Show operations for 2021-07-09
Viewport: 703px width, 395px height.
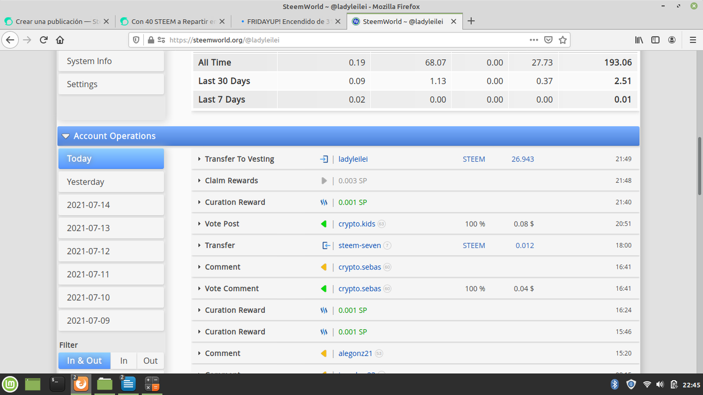111,320
